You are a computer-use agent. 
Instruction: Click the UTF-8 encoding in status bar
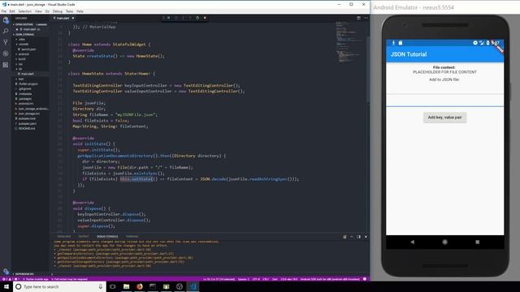257,279
